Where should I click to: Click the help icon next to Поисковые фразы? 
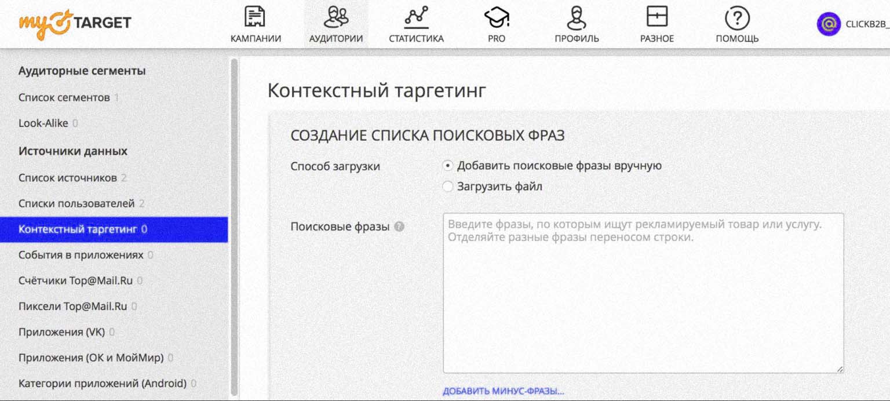click(399, 227)
